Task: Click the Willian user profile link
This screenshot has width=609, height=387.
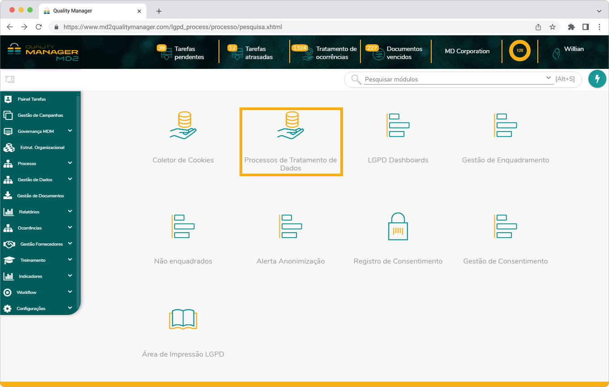Action: point(573,49)
